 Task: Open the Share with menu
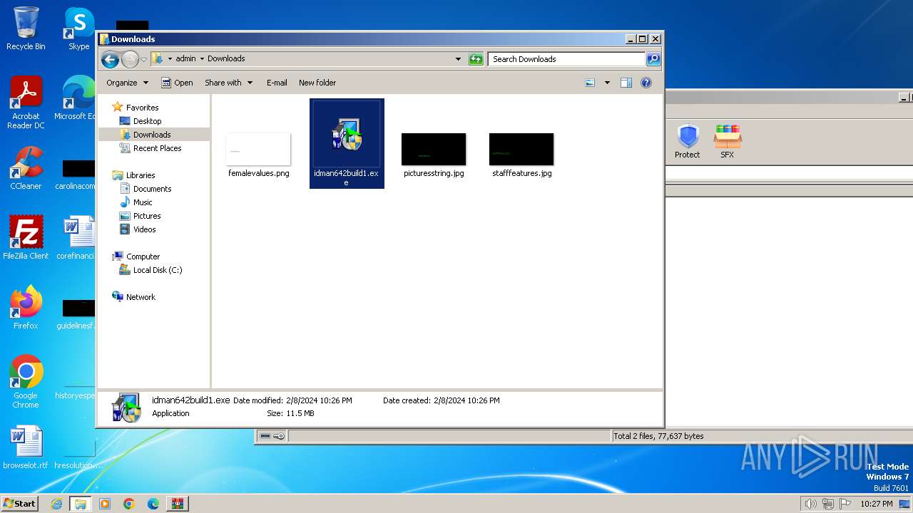(228, 83)
